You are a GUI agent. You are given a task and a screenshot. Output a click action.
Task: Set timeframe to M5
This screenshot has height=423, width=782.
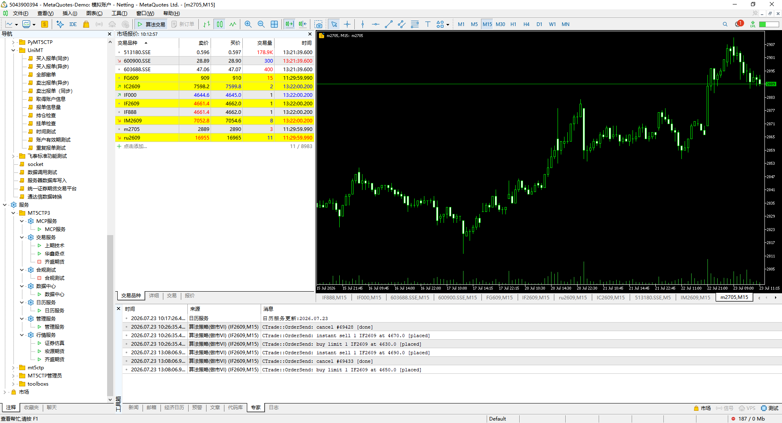[x=474, y=24]
